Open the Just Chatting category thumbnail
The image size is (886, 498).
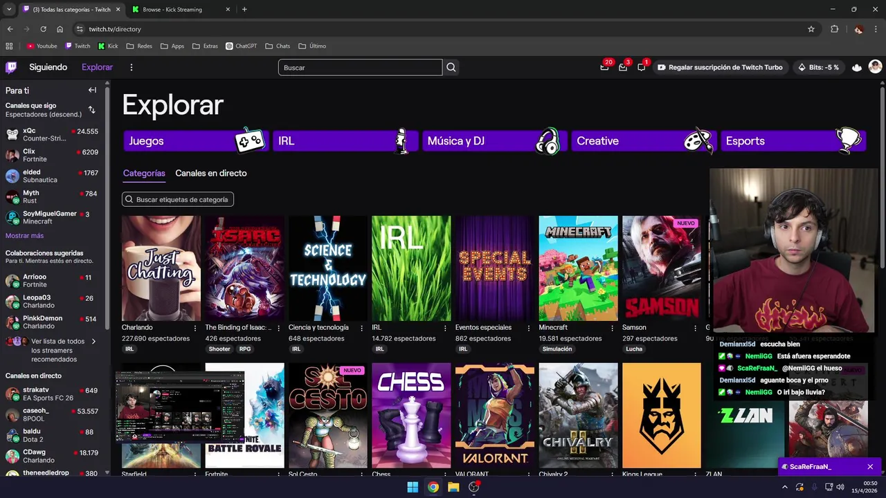(x=161, y=268)
